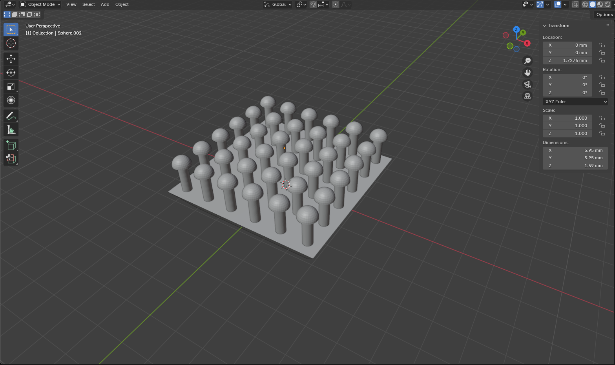Open the Select menu
615x365 pixels.
click(88, 4)
